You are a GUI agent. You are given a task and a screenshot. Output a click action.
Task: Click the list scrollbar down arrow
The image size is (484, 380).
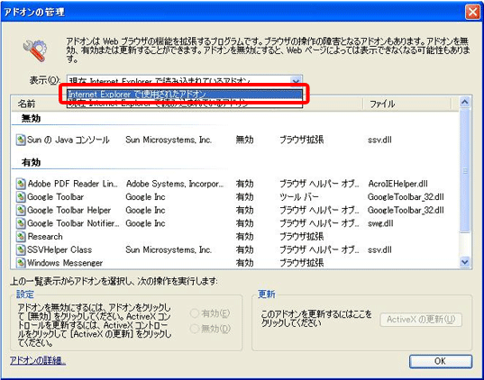(465, 262)
